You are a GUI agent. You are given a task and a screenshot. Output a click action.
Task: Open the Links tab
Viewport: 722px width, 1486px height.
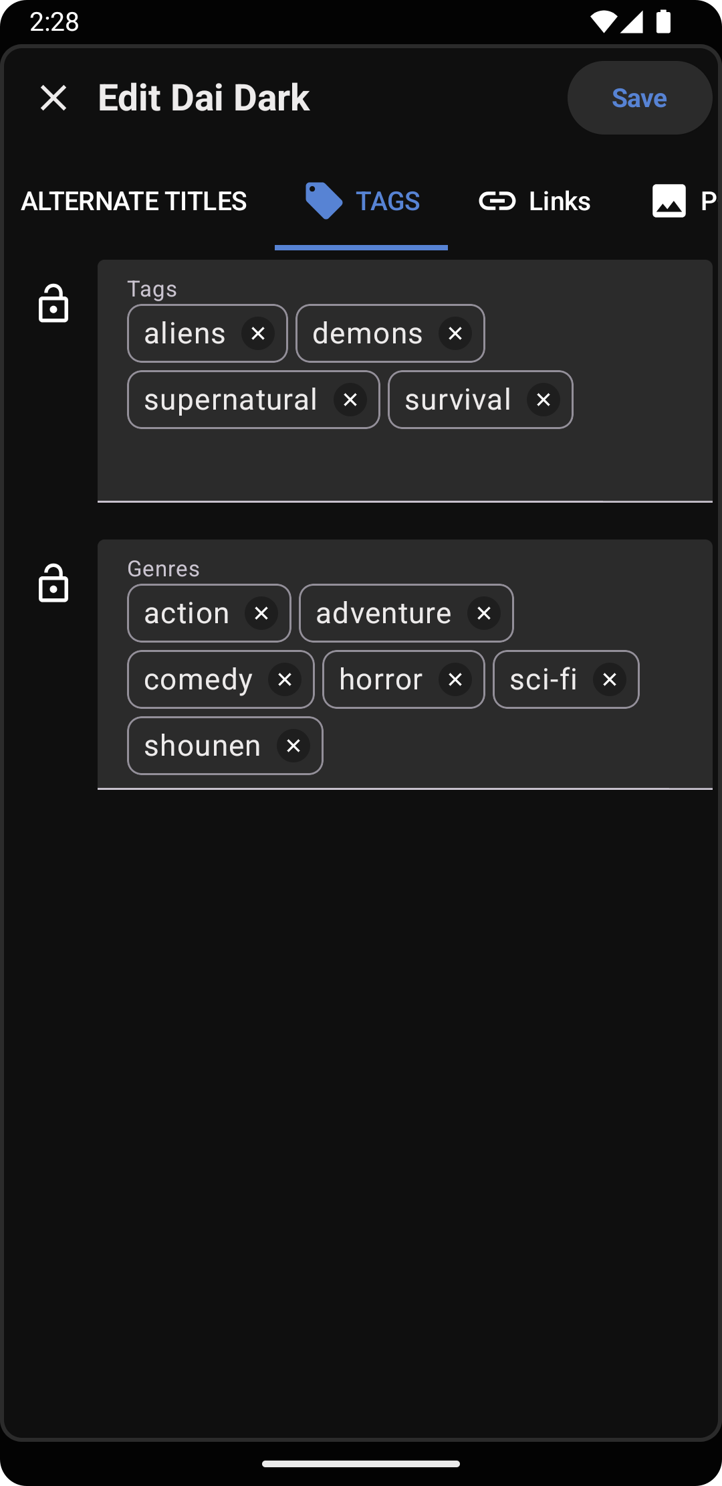point(535,201)
